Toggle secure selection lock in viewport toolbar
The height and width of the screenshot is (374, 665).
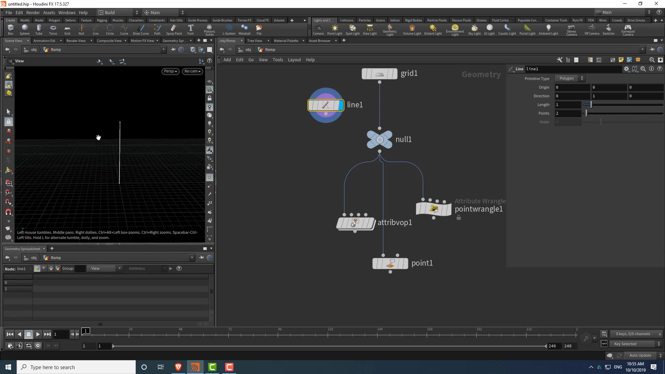pyautogui.click(x=9, y=121)
